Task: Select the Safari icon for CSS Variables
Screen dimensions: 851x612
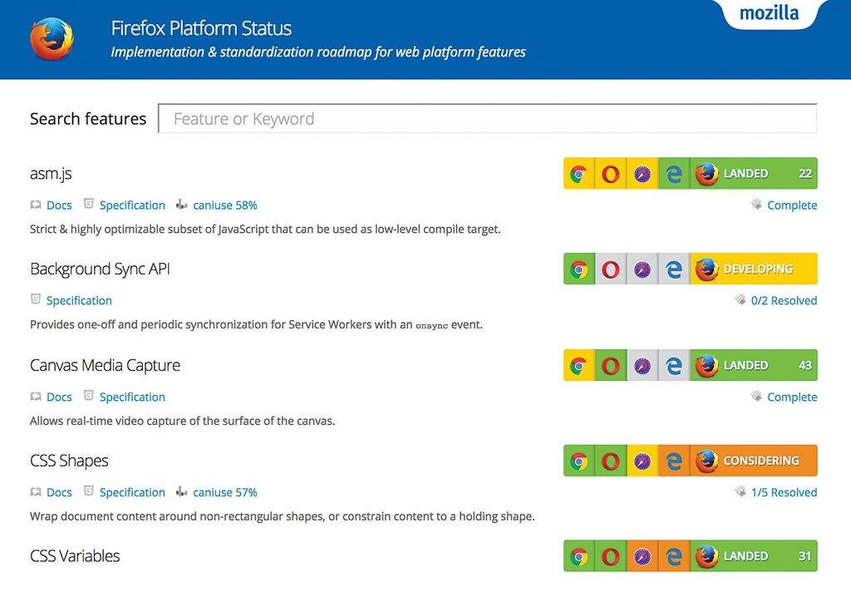Action: tap(642, 555)
